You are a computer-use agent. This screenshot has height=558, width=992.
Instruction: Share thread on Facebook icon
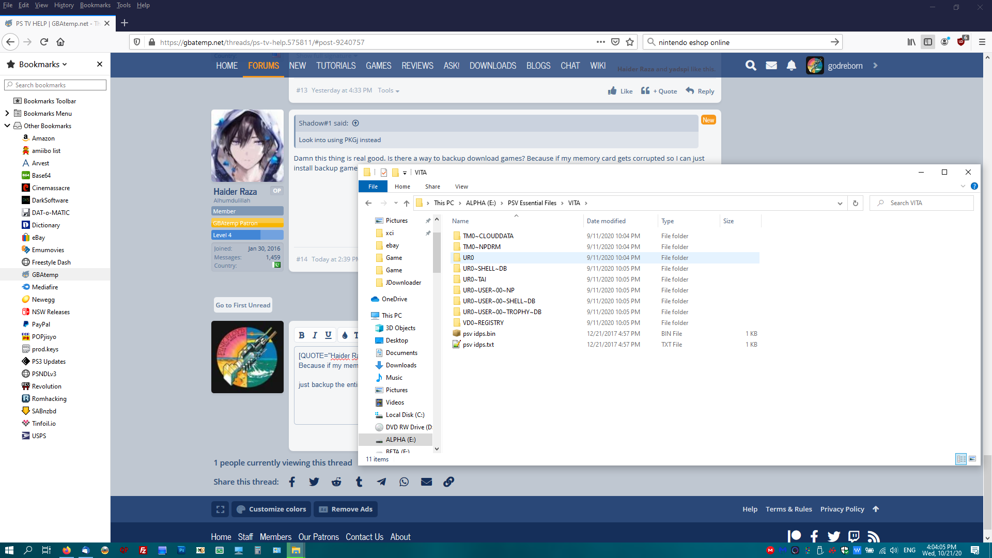pyautogui.click(x=292, y=482)
